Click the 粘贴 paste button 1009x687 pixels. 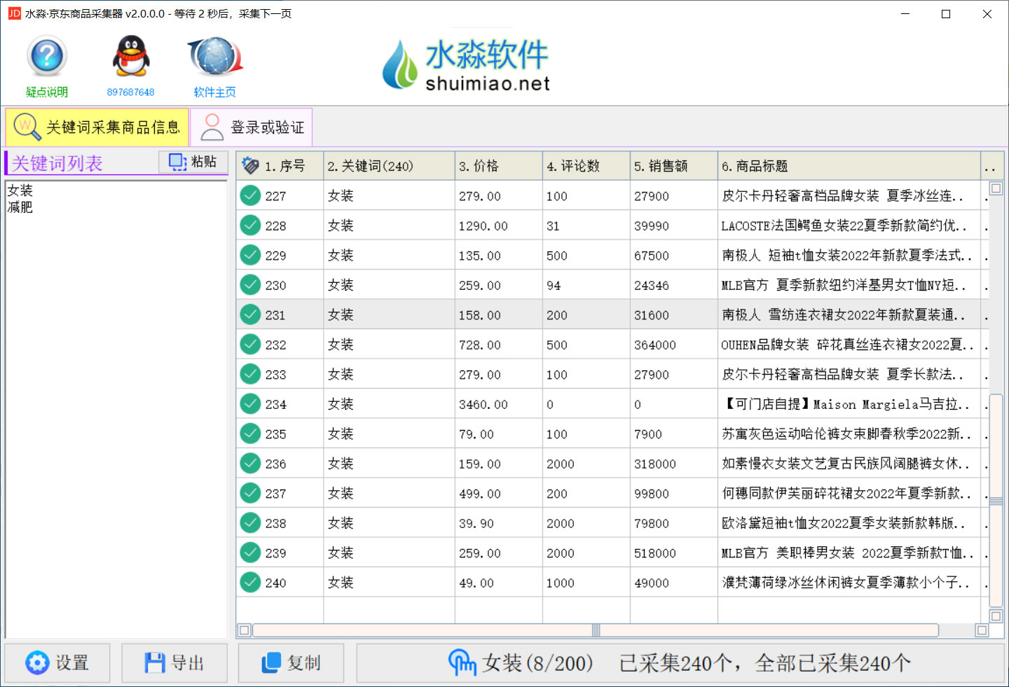[x=193, y=162]
